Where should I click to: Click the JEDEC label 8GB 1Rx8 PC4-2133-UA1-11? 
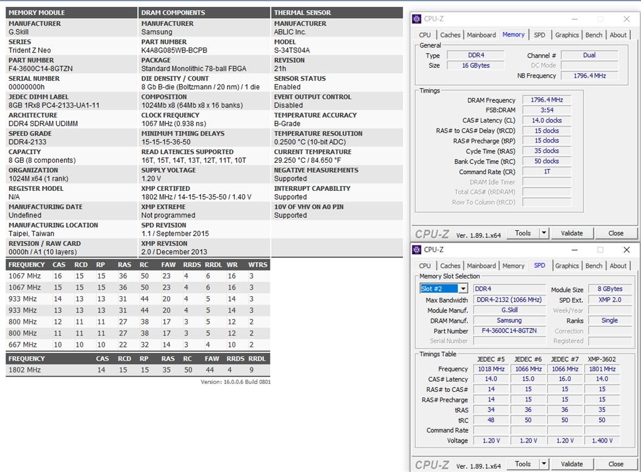point(54,105)
